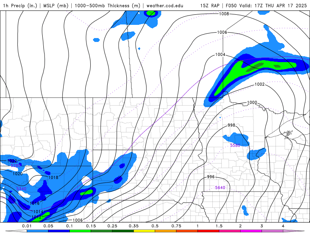This screenshot has width=310, height=233.
Task: Click the 1008 isobar label
Action: (224, 14)
